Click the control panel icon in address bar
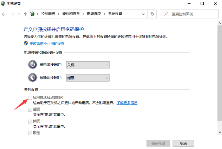222x149 pixels. [x=32, y=14]
